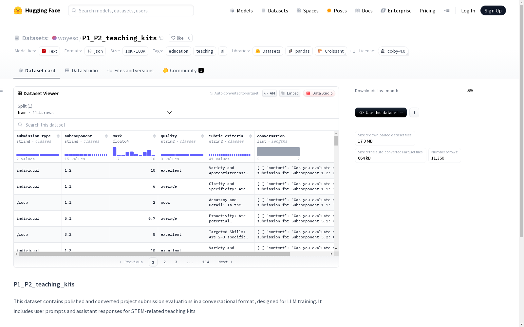Image resolution: width=524 pixels, height=327 pixels.
Task: Click the Previous pagination button
Action: point(131,262)
